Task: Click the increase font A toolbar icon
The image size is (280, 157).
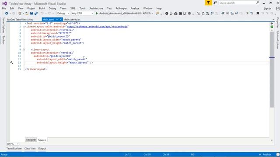Action: pyautogui.click(x=236, y=14)
